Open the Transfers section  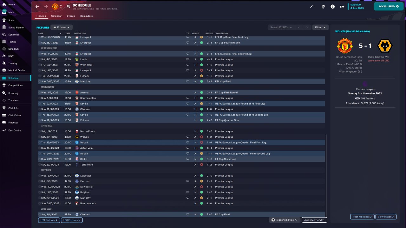pyautogui.click(x=13, y=100)
